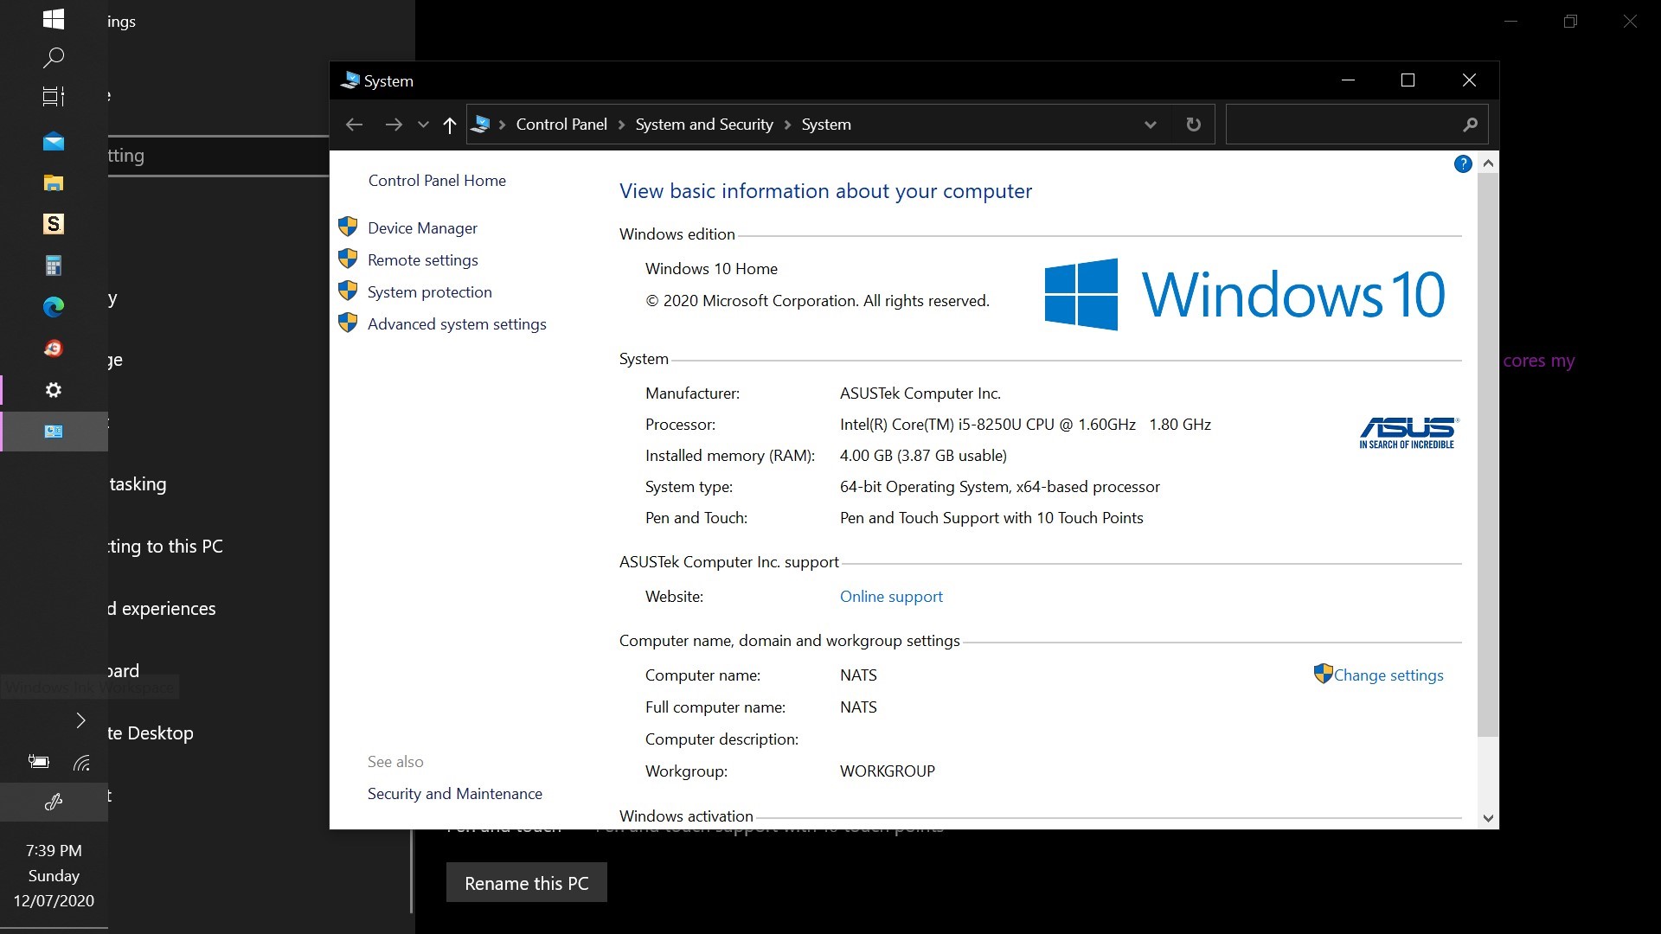
Task: Select the Control Panel System taskbar icon
Action: click(54, 431)
